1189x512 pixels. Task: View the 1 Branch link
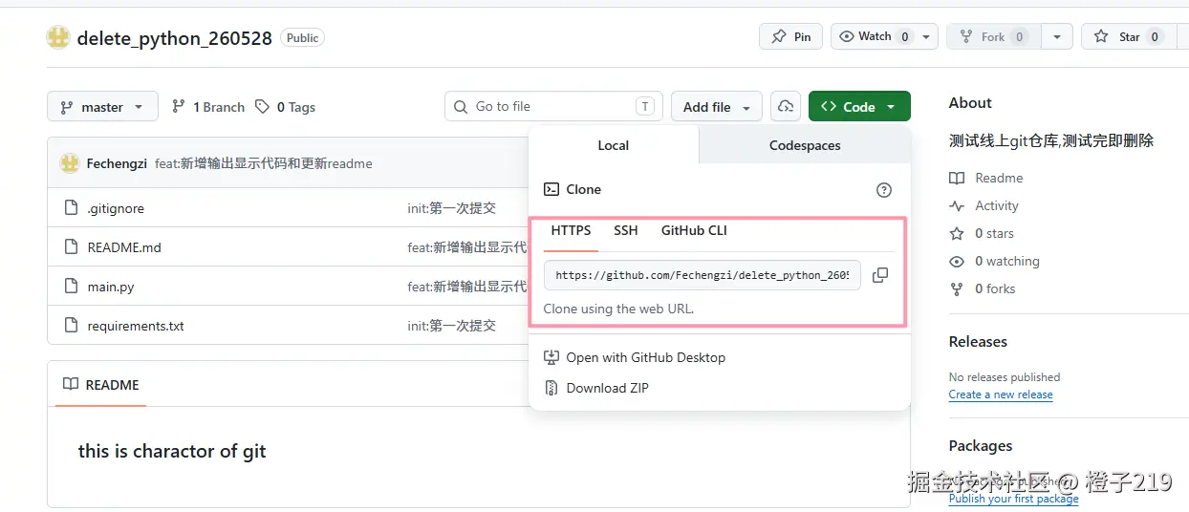[208, 107]
